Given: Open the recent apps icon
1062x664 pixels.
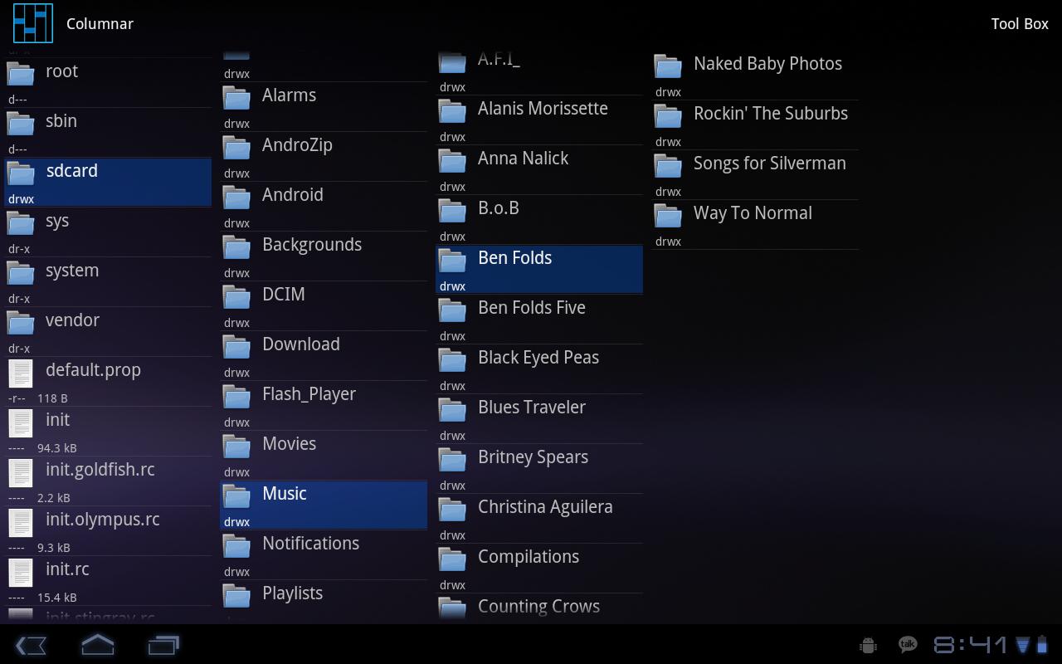Looking at the screenshot, I should coord(163,645).
